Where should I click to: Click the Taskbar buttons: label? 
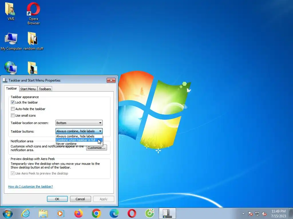pyautogui.click(x=22, y=131)
